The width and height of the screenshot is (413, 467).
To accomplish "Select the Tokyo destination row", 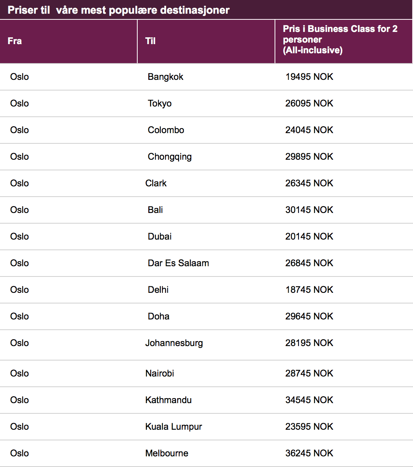I will pos(159,103).
